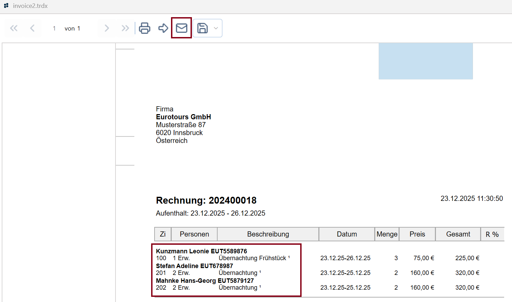Click the right-arrow export icon
Viewport: 512px width, 302px height.
click(163, 28)
